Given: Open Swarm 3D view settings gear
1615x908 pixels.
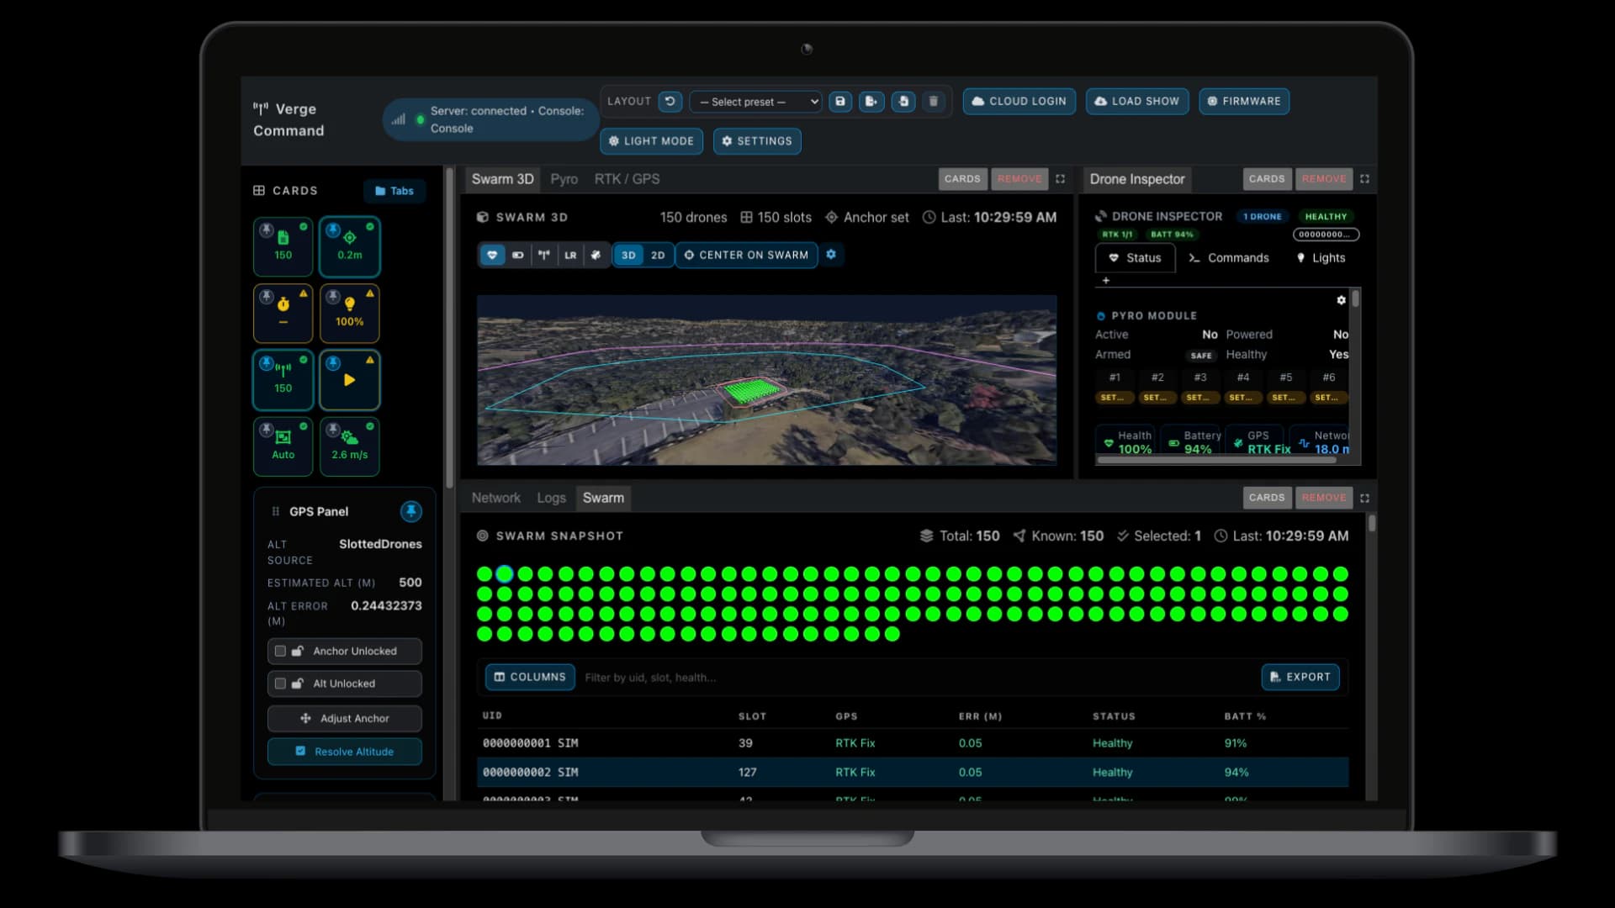Looking at the screenshot, I should click(831, 254).
